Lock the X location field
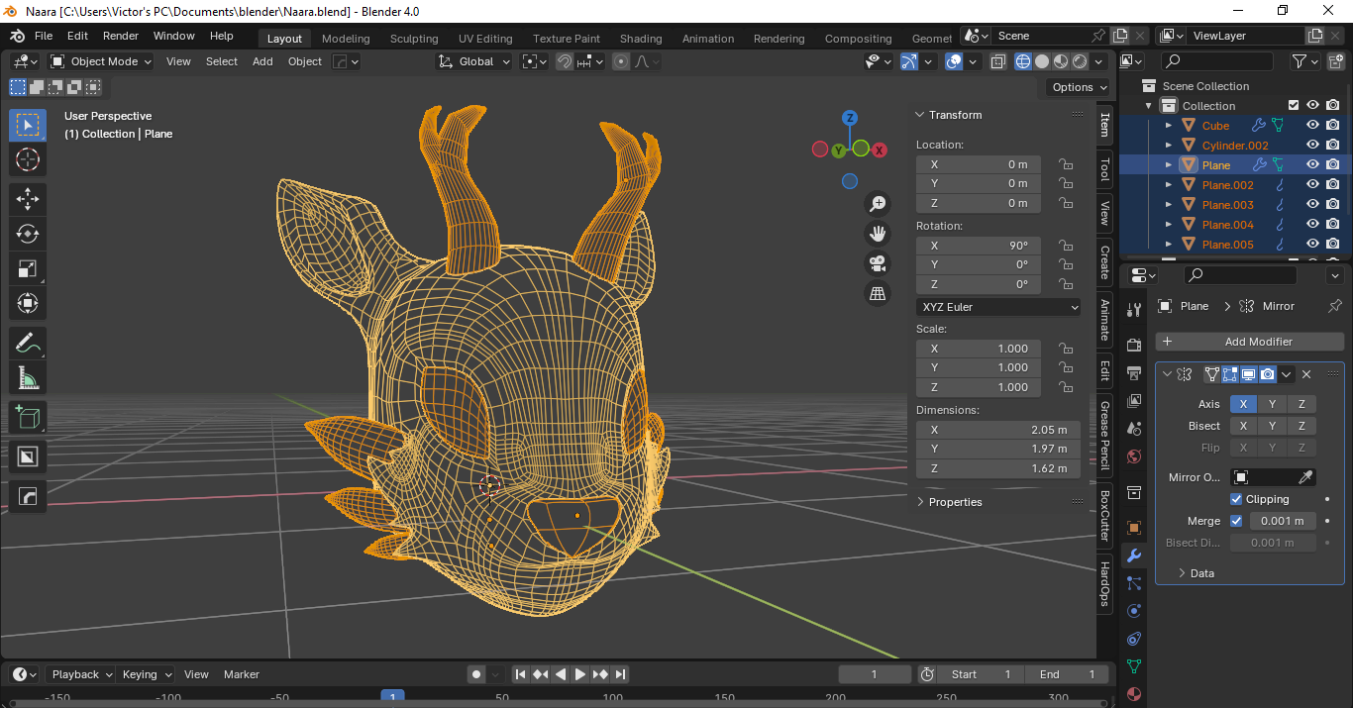 [x=1066, y=164]
